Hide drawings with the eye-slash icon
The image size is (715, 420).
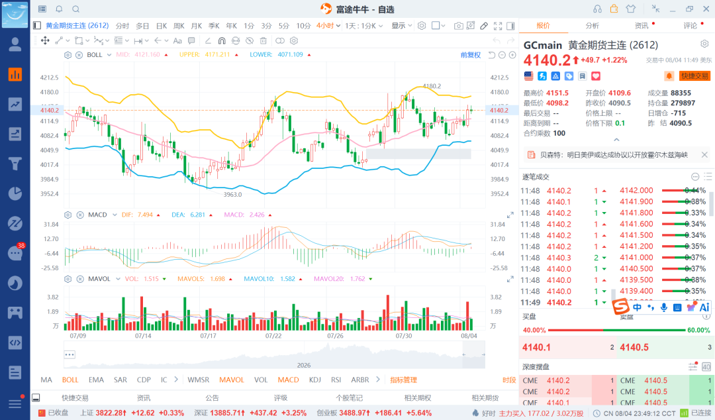click(250, 40)
